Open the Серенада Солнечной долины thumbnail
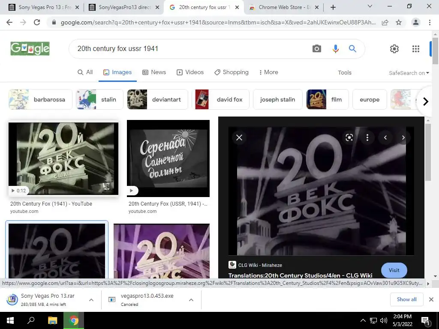The image size is (439, 329). (x=168, y=159)
